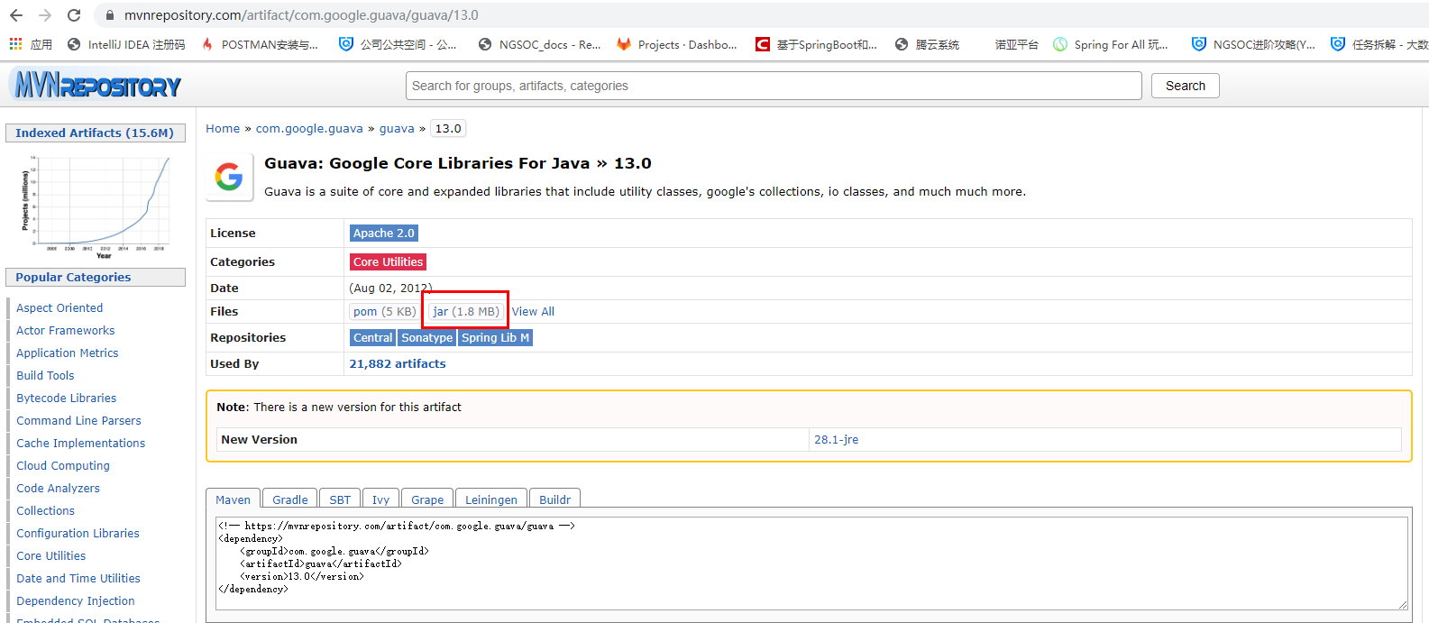The image size is (1429, 623).
Task: Open Aspect Oriented category
Action: pos(60,307)
